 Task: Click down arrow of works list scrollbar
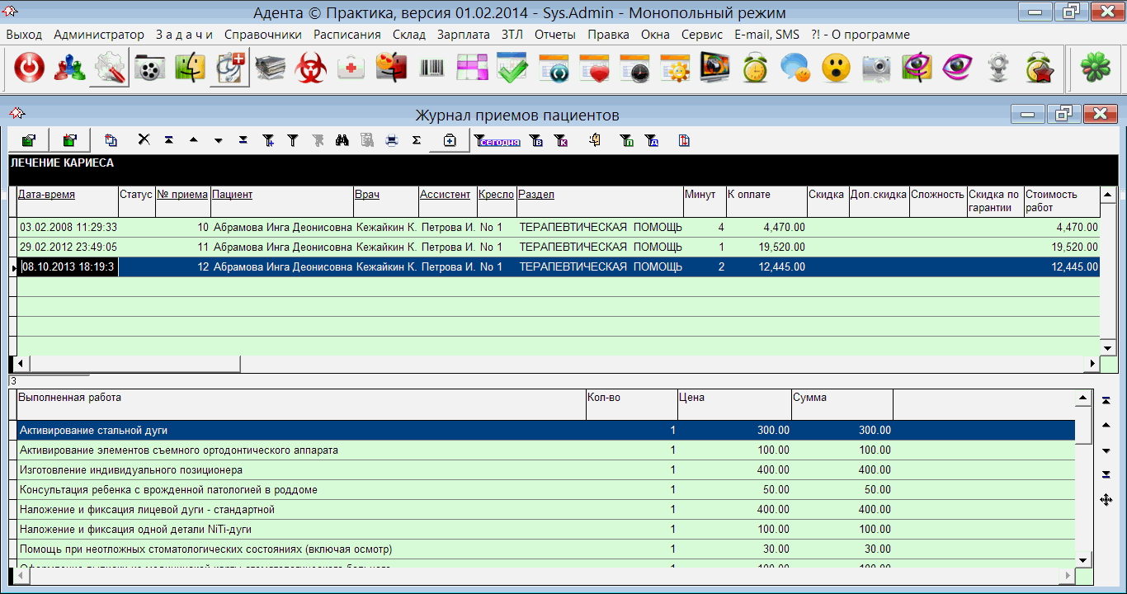coord(1083,559)
